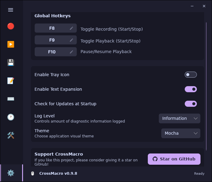The width and height of the screenshot is (212, 182).
Task: Open the orange Playback tab icon
Action: [11, 44]
